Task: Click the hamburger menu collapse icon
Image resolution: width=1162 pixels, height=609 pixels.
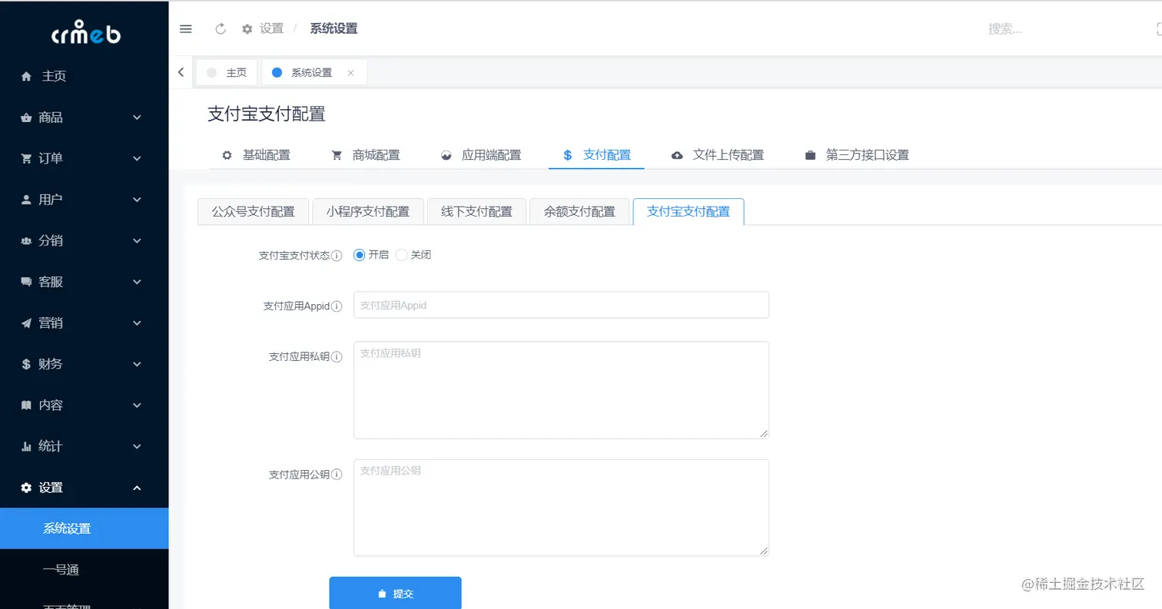Action: point(185,29)
